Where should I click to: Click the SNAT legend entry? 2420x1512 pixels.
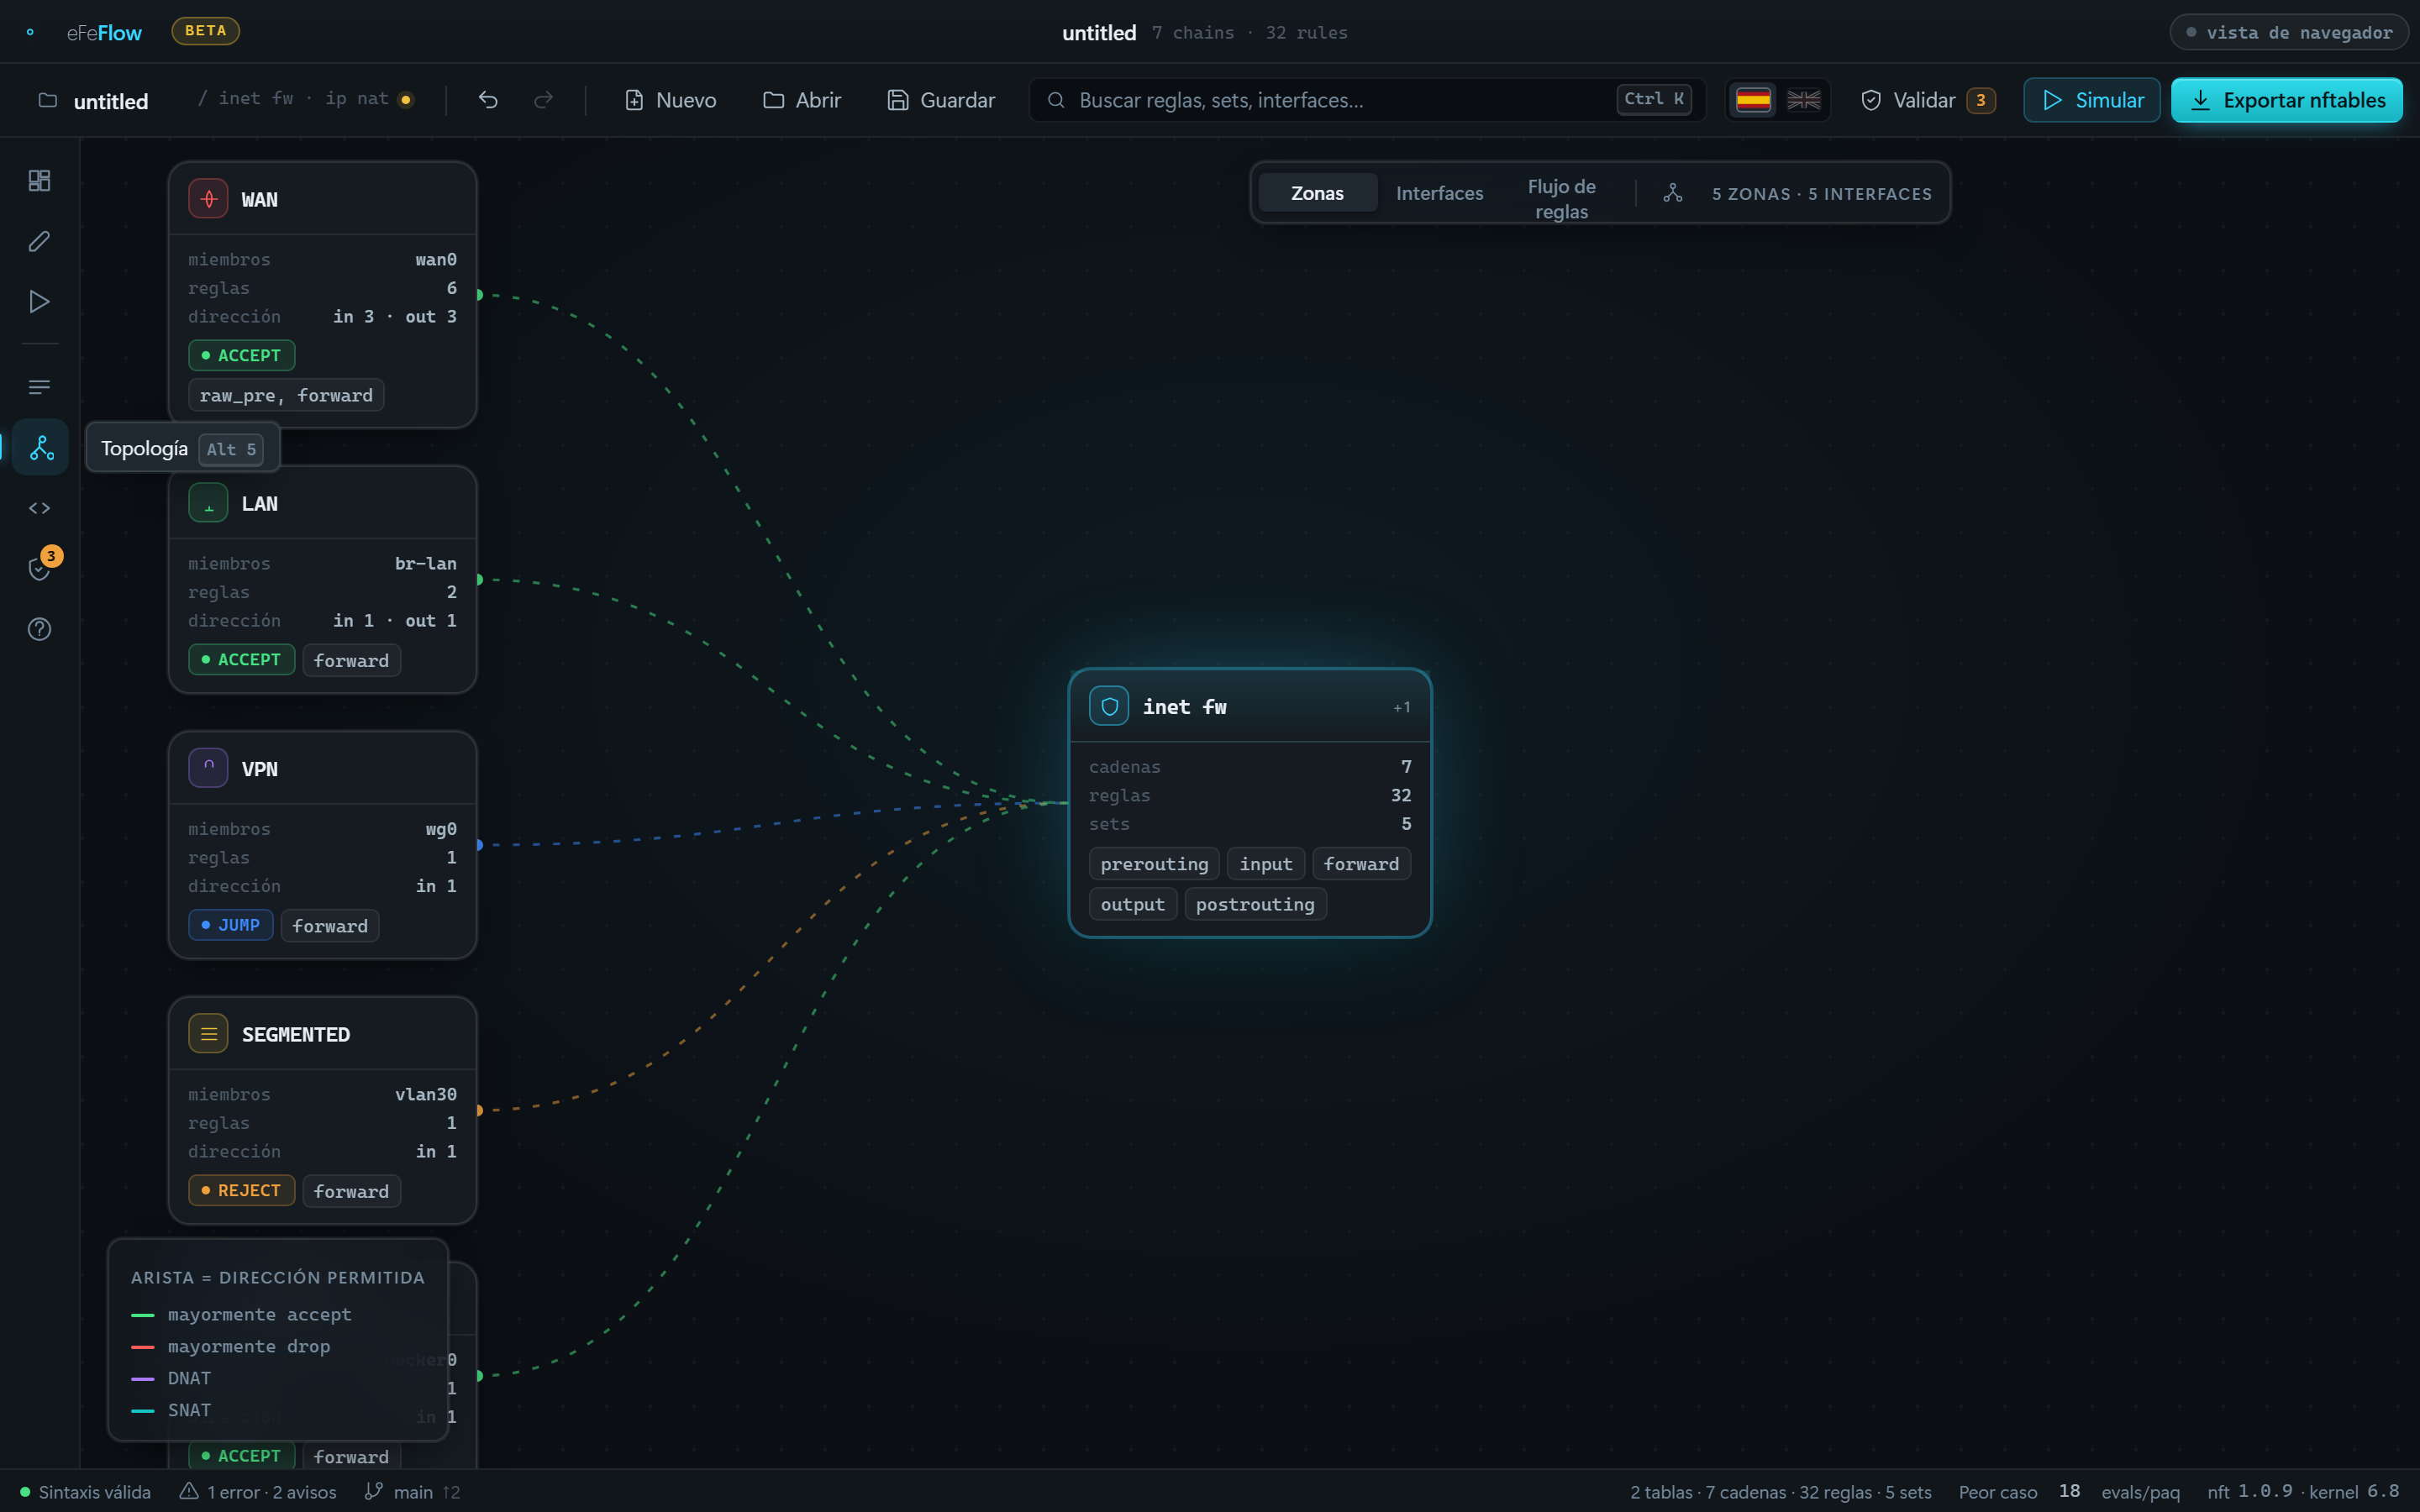171,1410
